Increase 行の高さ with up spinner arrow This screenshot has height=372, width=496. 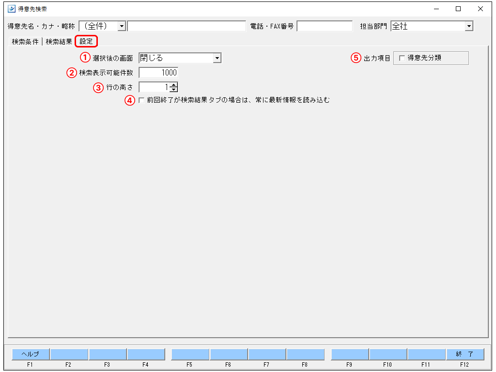pyautogui.click(x=174, y=85)
